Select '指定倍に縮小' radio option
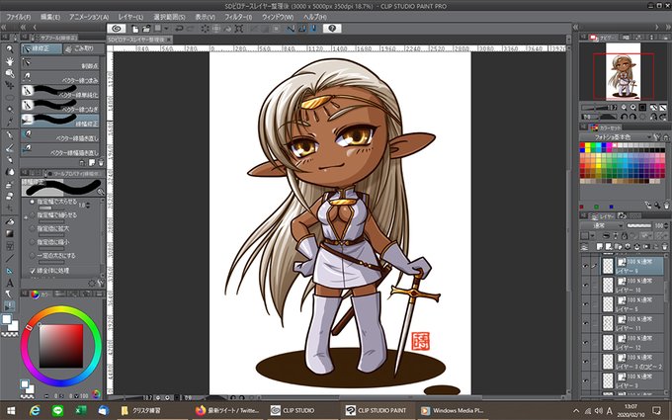Image resolution: width=672 pixels, height=420 pixels. click(33, 242)
